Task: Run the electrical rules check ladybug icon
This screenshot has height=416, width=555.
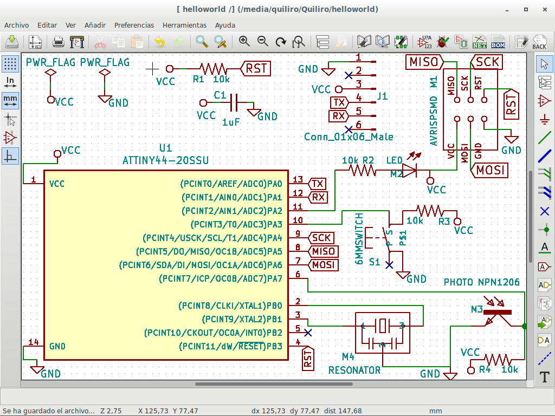Action: (443, 42)
